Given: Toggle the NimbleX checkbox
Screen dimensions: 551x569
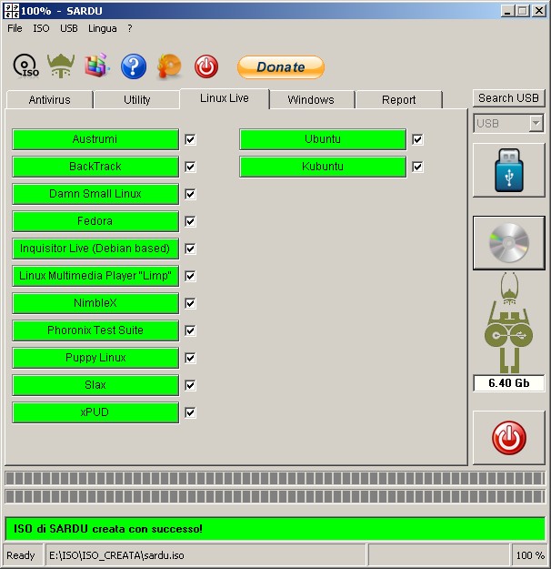Looking at the screenshot, I should tap(190, 303).
